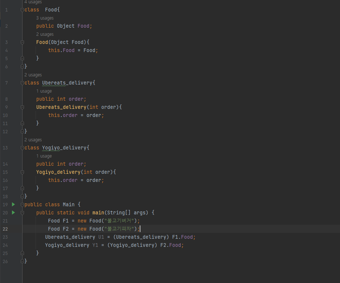Open '1 usage' hint above Yogiyo order field
Screen dimensions: 340x283
(x=44, y=156)
